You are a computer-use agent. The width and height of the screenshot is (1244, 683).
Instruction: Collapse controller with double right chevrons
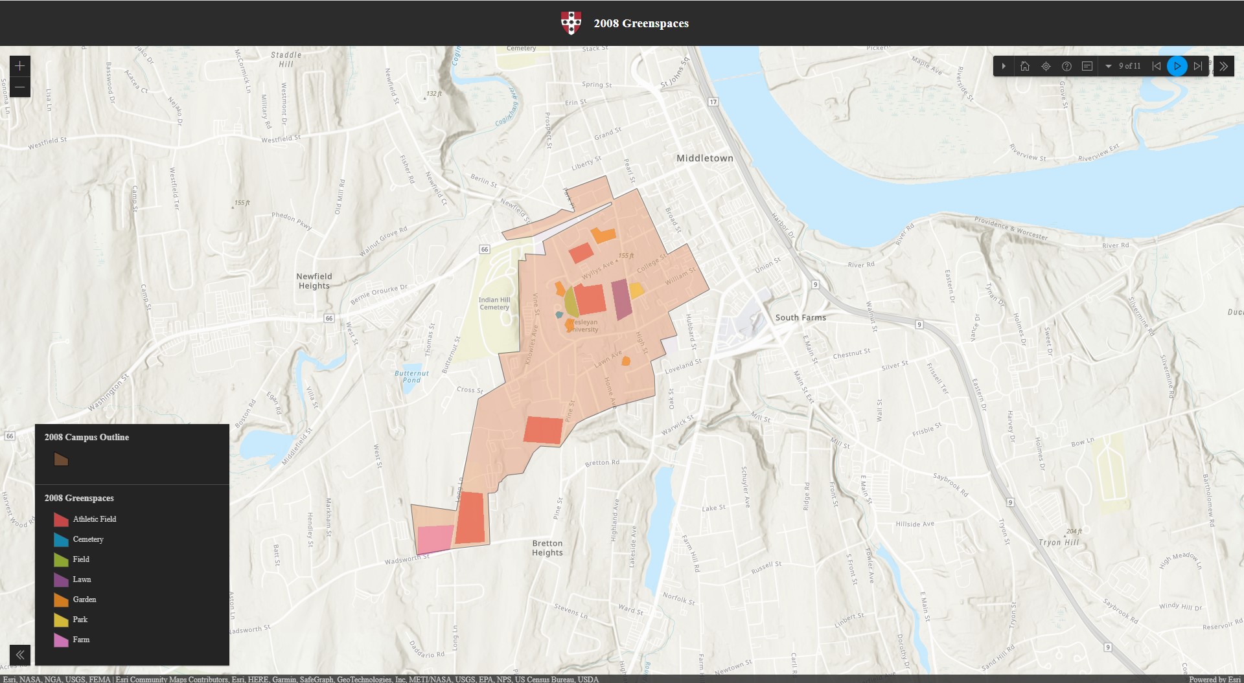click(1223, 66)
